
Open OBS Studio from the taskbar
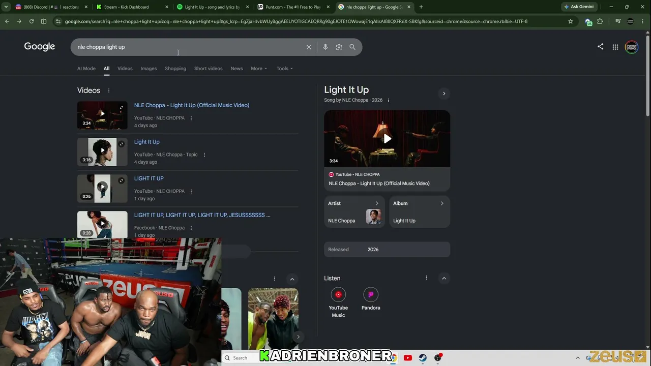point(438,358)
